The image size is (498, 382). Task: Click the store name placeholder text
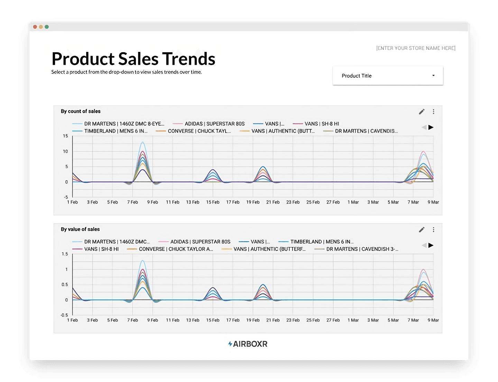point(416,48)
